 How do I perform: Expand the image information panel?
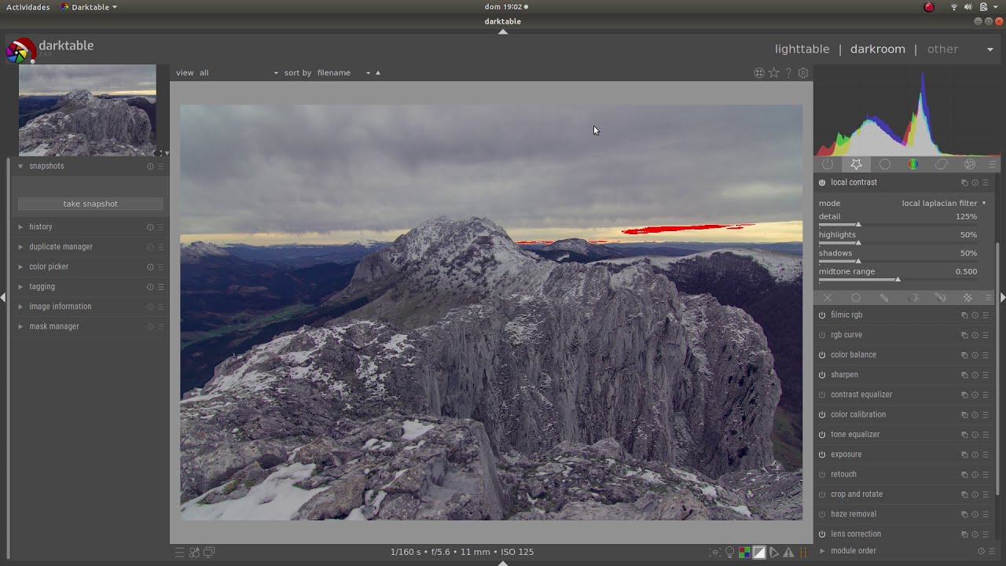click(20, 307)
